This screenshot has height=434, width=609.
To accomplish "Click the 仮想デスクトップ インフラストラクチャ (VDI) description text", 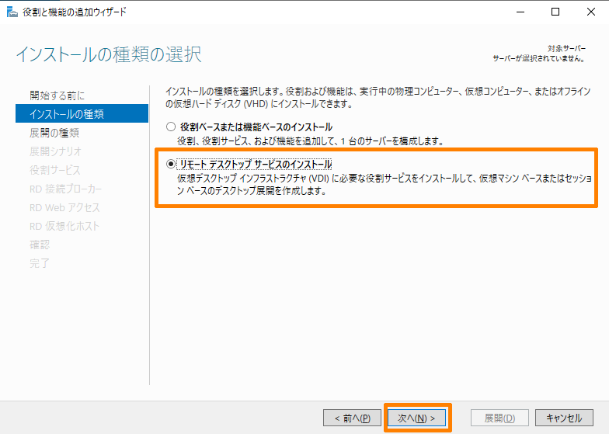I will click(x=385, y=185).
